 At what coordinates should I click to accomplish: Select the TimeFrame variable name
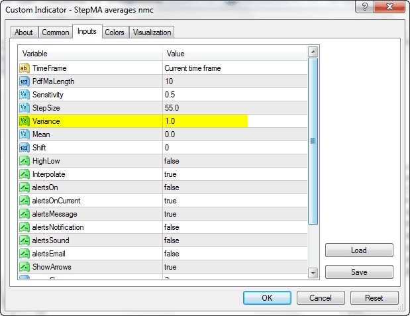(x=50, y=68)
